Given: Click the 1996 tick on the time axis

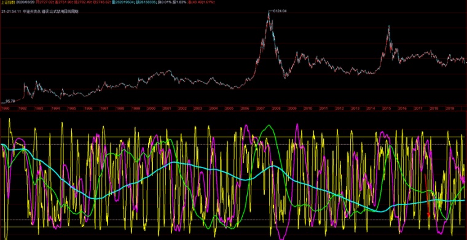Looking at the screenshot, I should (x=88, y=109).
